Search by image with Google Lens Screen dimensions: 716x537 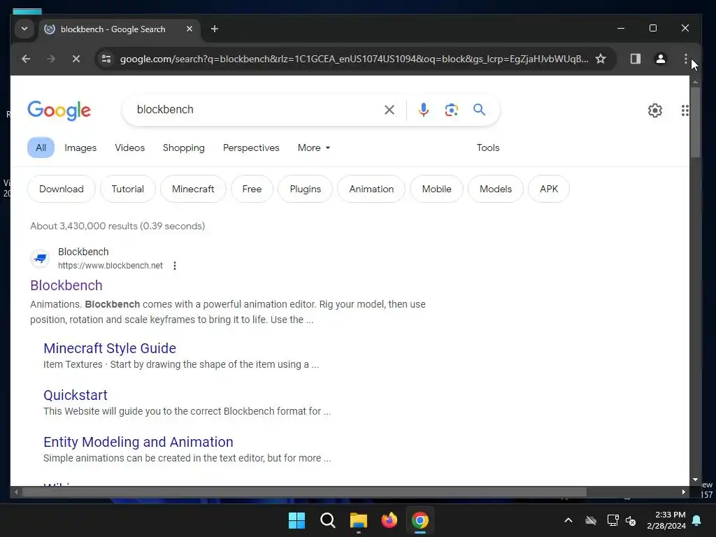(x=452, y=110)
